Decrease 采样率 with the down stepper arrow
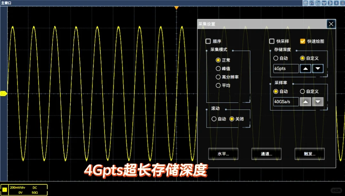The height and width of the screenshot is (196, 345). [318, 102]
